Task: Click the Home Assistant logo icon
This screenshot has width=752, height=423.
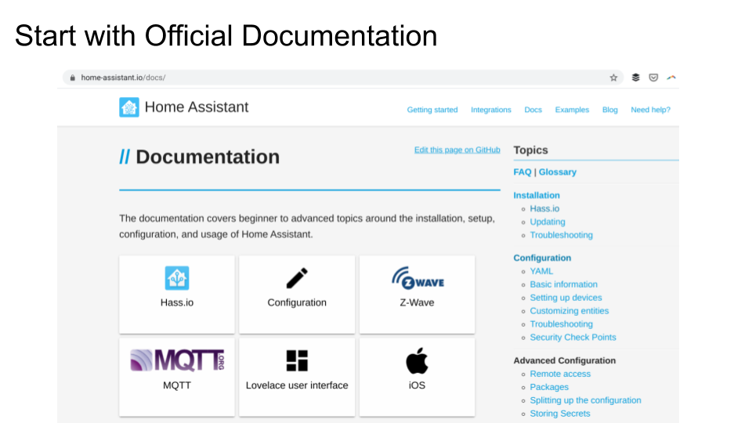Action: (x=129, y=107)
